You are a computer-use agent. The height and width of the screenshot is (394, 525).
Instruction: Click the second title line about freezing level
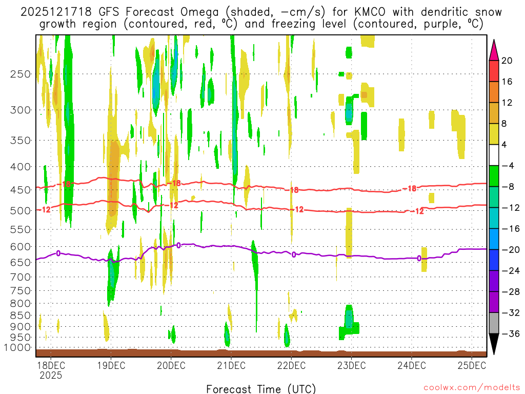[x=261, y=24]
